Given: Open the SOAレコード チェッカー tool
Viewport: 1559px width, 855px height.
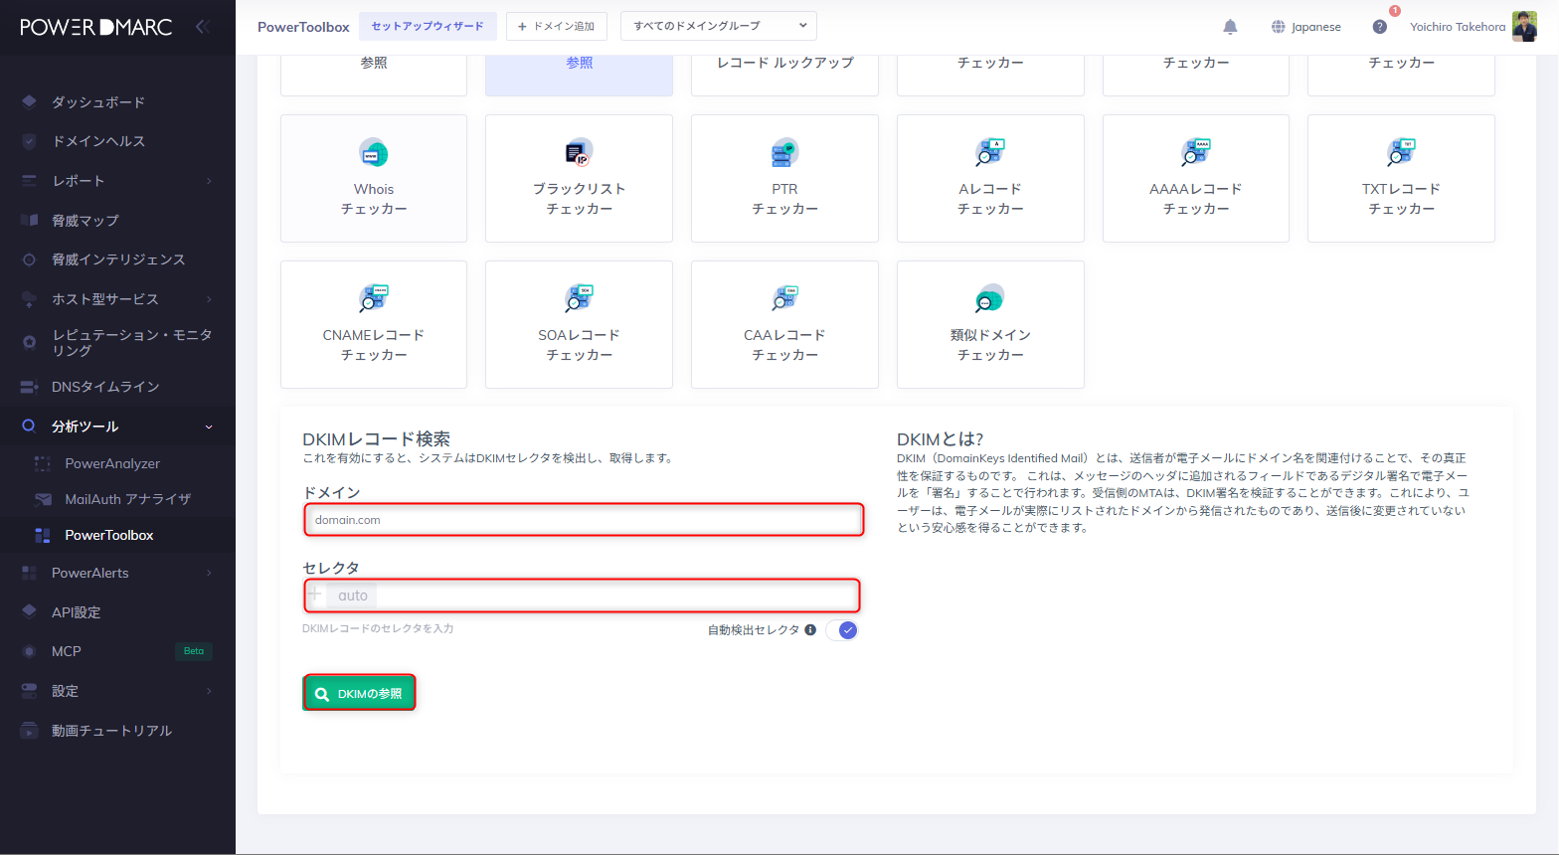Looking at the screenshot, I should tap(579, 324).
